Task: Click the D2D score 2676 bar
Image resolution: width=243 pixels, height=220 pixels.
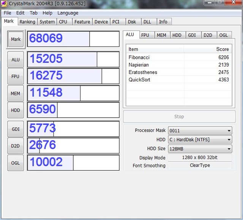Action: (x=73, y=146)
